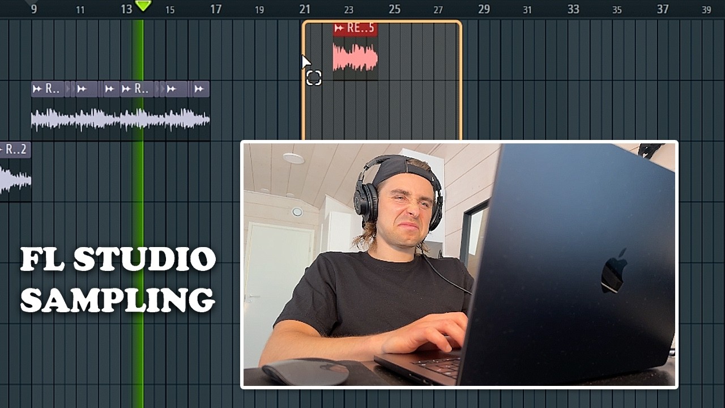Jump to bar 33 on timeline ruler
Viewport: 725px width, 408px height.
pos(573,9)
